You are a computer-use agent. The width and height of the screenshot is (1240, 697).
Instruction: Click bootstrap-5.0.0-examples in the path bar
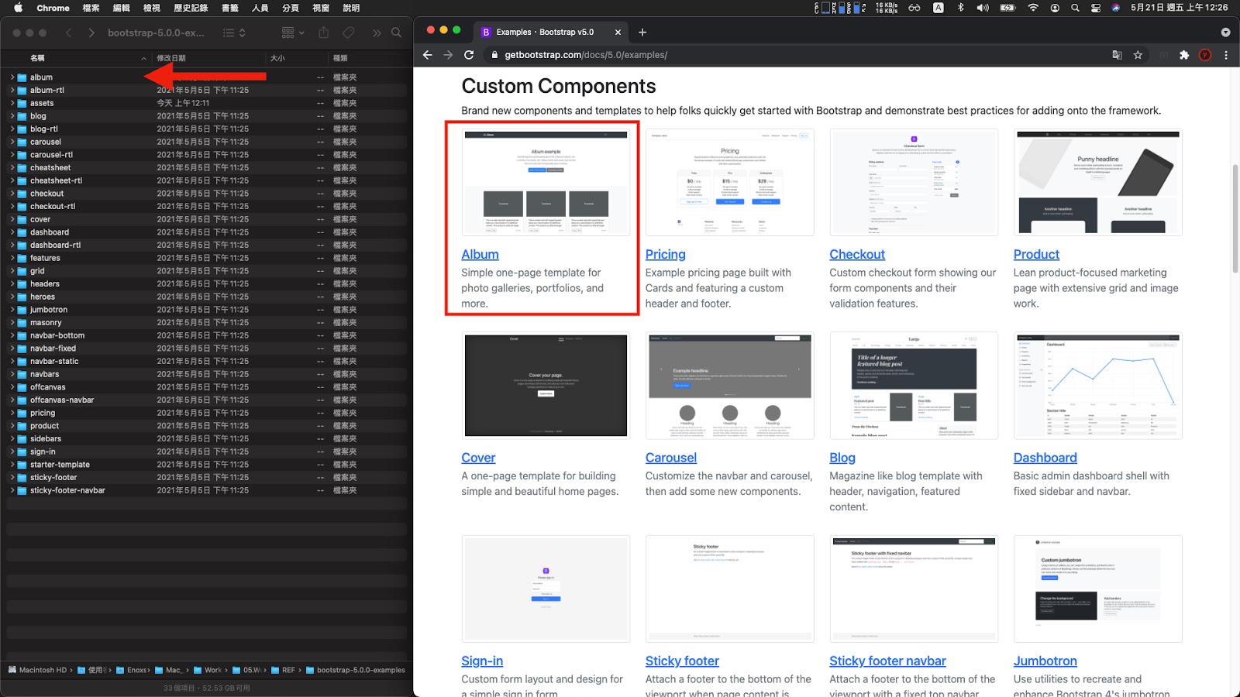pos(356,670)
